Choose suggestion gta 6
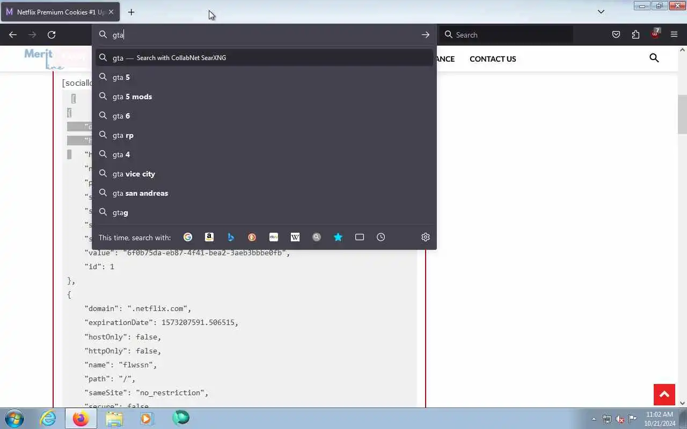This screenshot has width=687, height=429. click(x=265, y=116)
